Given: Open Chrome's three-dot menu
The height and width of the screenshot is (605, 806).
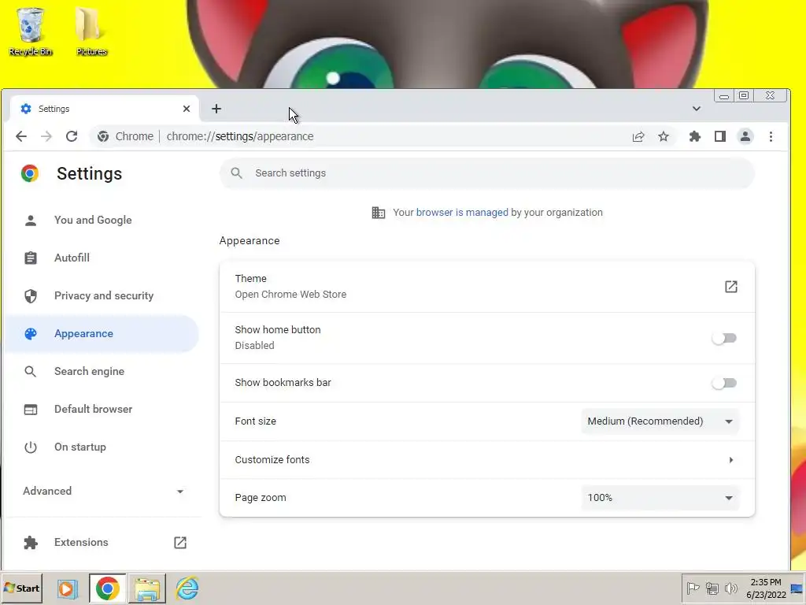Looking at the screenshot, I should point(771,136).
